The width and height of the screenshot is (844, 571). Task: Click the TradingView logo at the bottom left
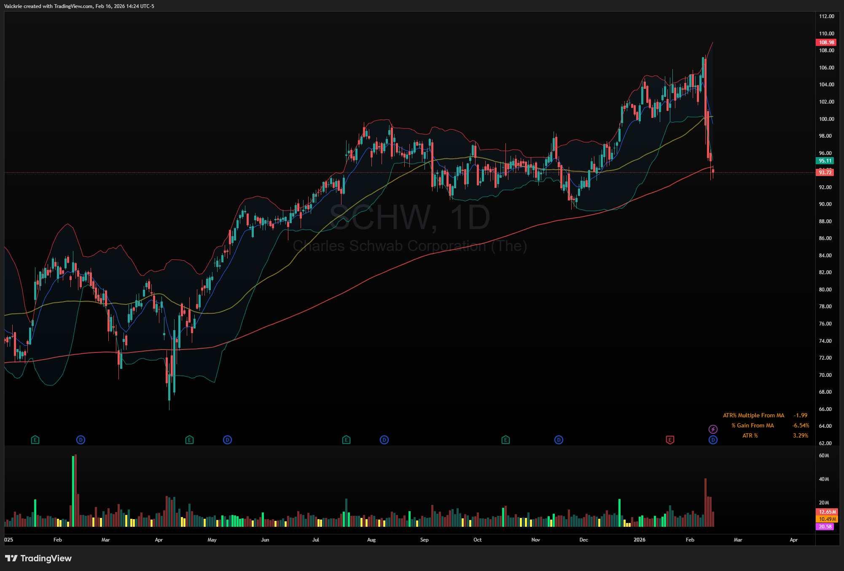38,558
